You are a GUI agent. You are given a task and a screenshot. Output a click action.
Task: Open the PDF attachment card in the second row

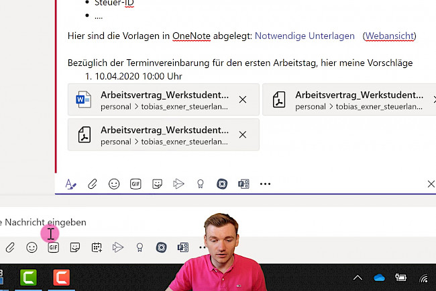(164, 135)
